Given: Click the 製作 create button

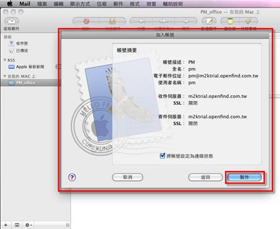Looking at the screenshot, I should pyautogui.click(x=244, y=177).
